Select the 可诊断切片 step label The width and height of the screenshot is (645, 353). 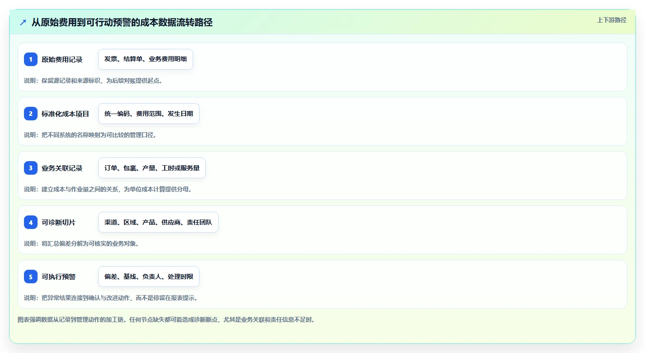pos(59,222)
